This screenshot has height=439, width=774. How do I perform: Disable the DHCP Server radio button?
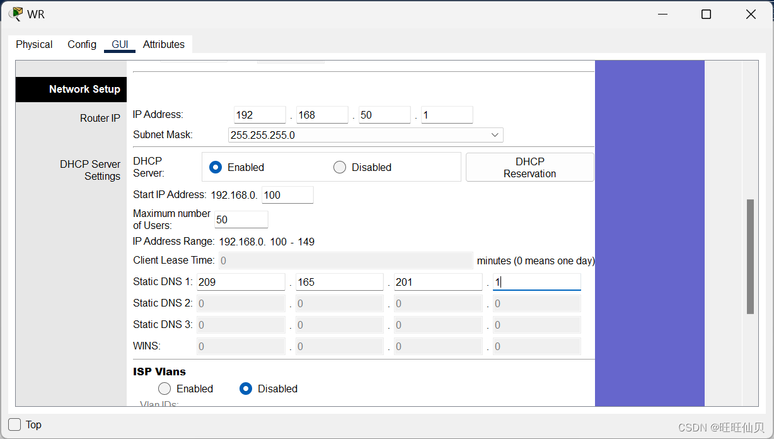(340, 167)
